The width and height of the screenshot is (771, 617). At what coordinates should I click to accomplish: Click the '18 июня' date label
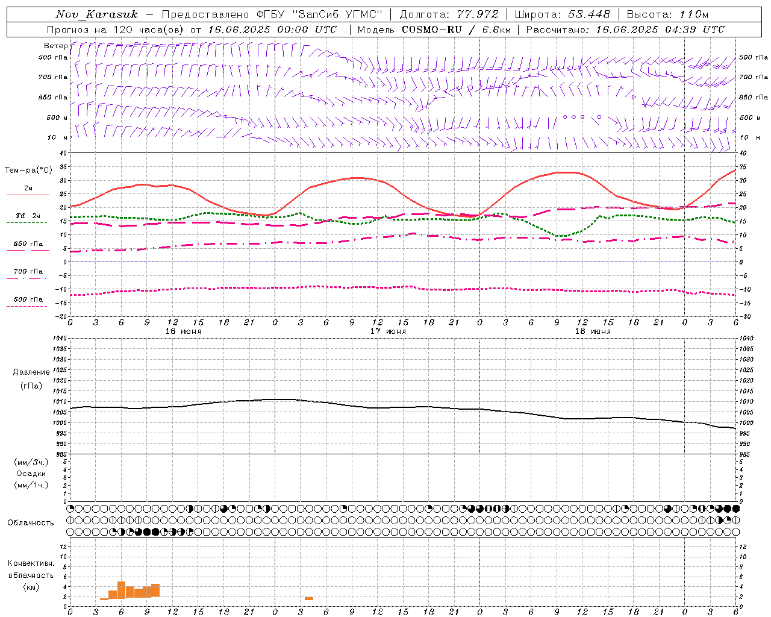(593, 331)
